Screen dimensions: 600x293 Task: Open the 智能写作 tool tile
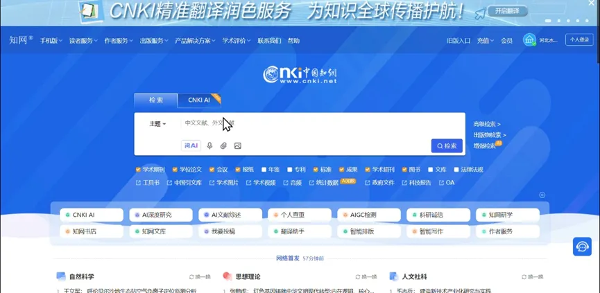pyautogui.click(x=438, y=231)
